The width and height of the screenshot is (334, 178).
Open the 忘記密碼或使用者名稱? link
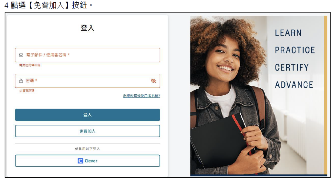tap(141, 96)
